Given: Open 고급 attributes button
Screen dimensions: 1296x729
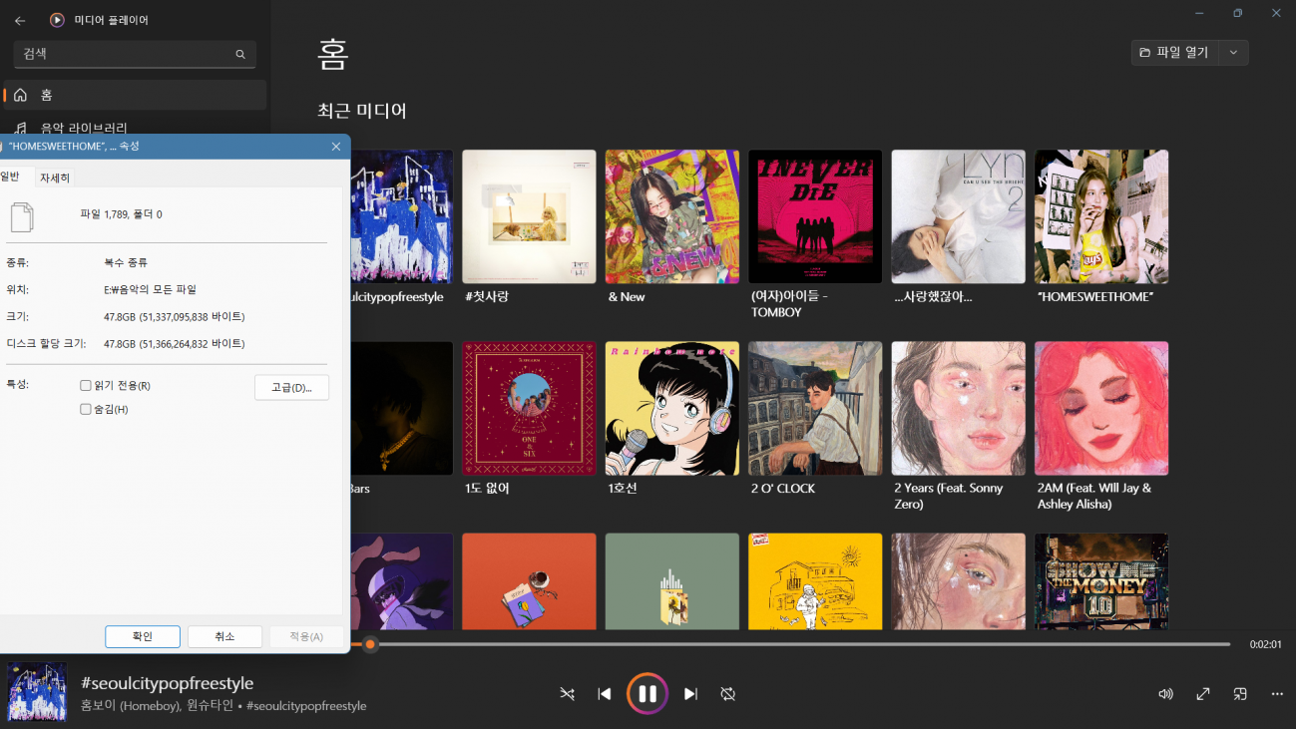Looking at the screenshot, I should tap(291, 387).
